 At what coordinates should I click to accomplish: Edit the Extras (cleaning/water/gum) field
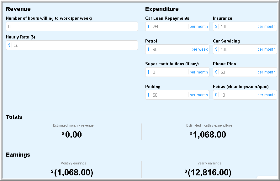[237, 95]
